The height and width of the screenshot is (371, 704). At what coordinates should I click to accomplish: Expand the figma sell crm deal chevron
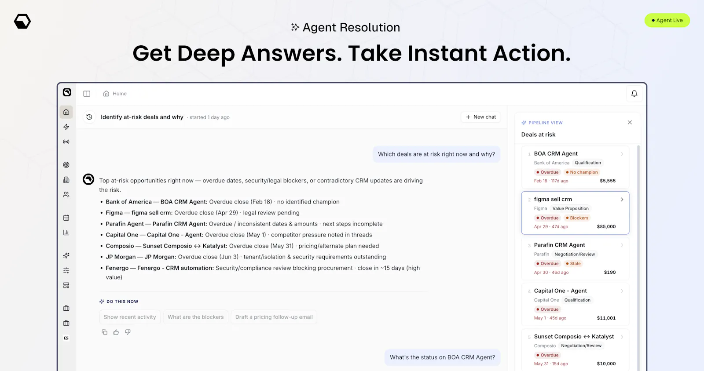click(x=622, y=200)
